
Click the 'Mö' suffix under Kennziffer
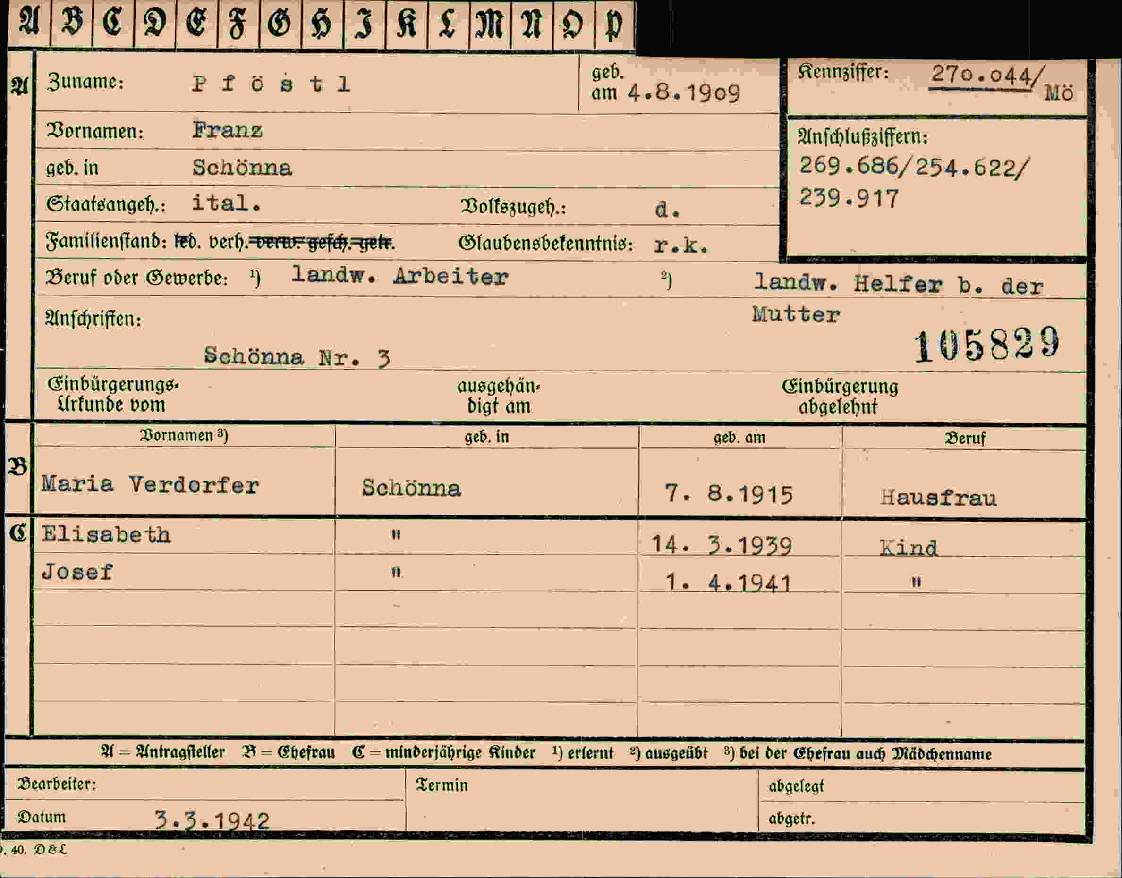point(1059,93)
